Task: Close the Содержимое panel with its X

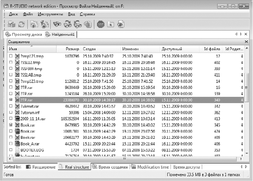Action: point(246,42)
